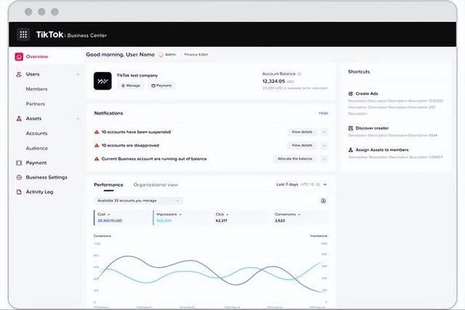Screen dimensions: 465x310
Task: Collapse the Users section chevron
Action: 77,74
